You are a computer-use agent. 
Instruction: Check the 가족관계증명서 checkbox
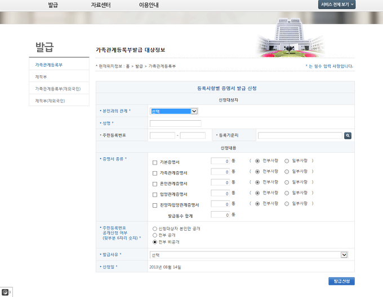(x=155, y=173)
